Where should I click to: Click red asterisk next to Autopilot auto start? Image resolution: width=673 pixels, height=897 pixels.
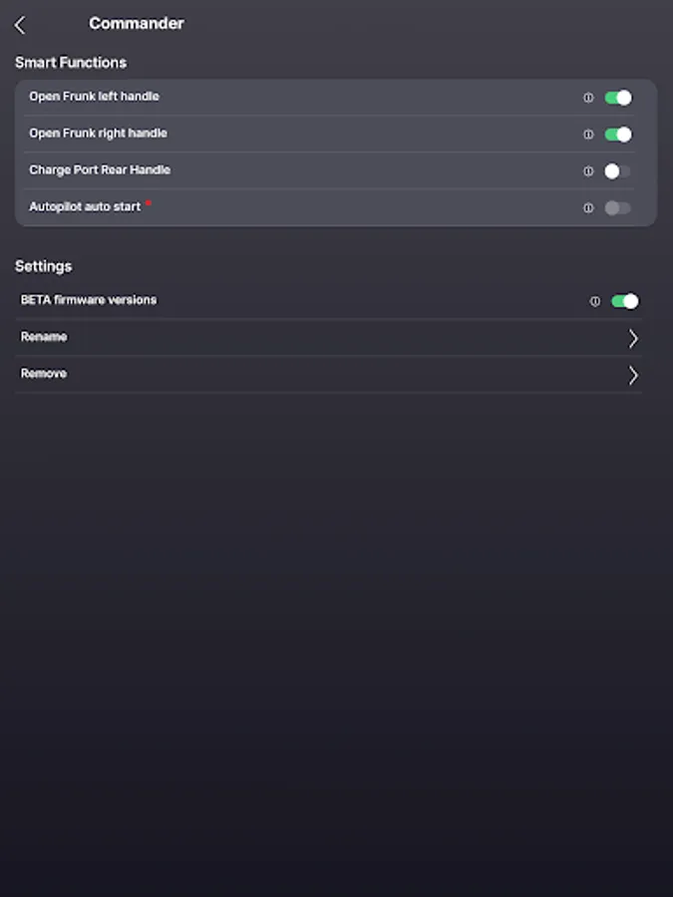click(149, 203)
